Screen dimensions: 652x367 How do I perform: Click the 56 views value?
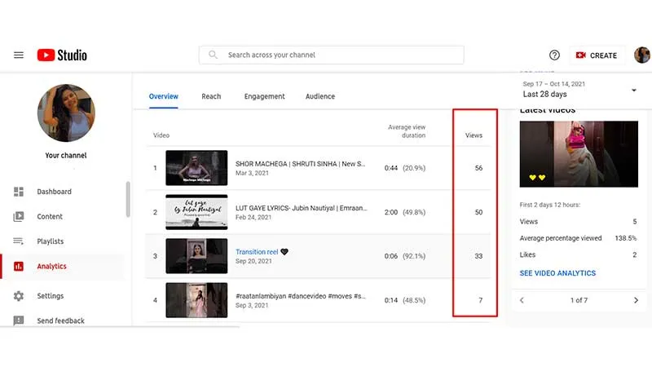478,168
